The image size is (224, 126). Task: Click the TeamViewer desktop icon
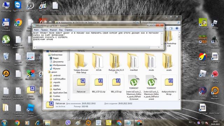click(x=18, y=7)
